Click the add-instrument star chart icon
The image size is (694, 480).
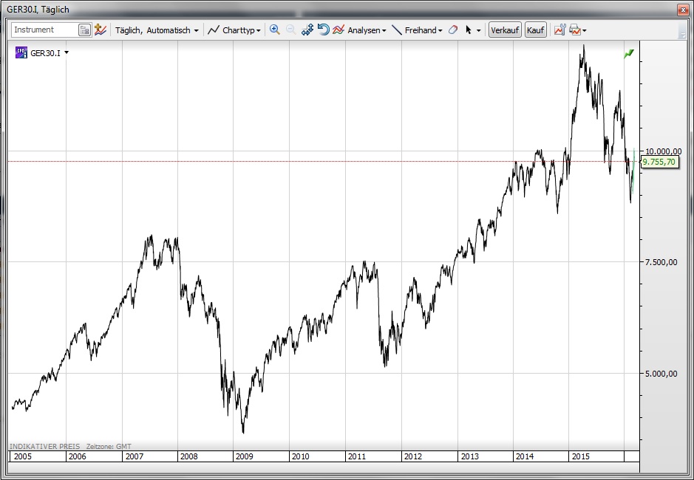click(101, 30)
